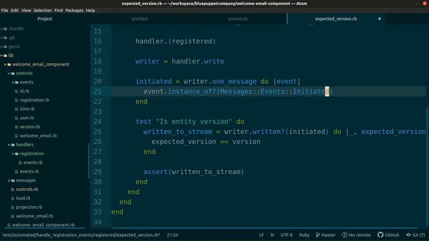
Task: Expand the events folder under controls
Action: [x=13, y=82]
